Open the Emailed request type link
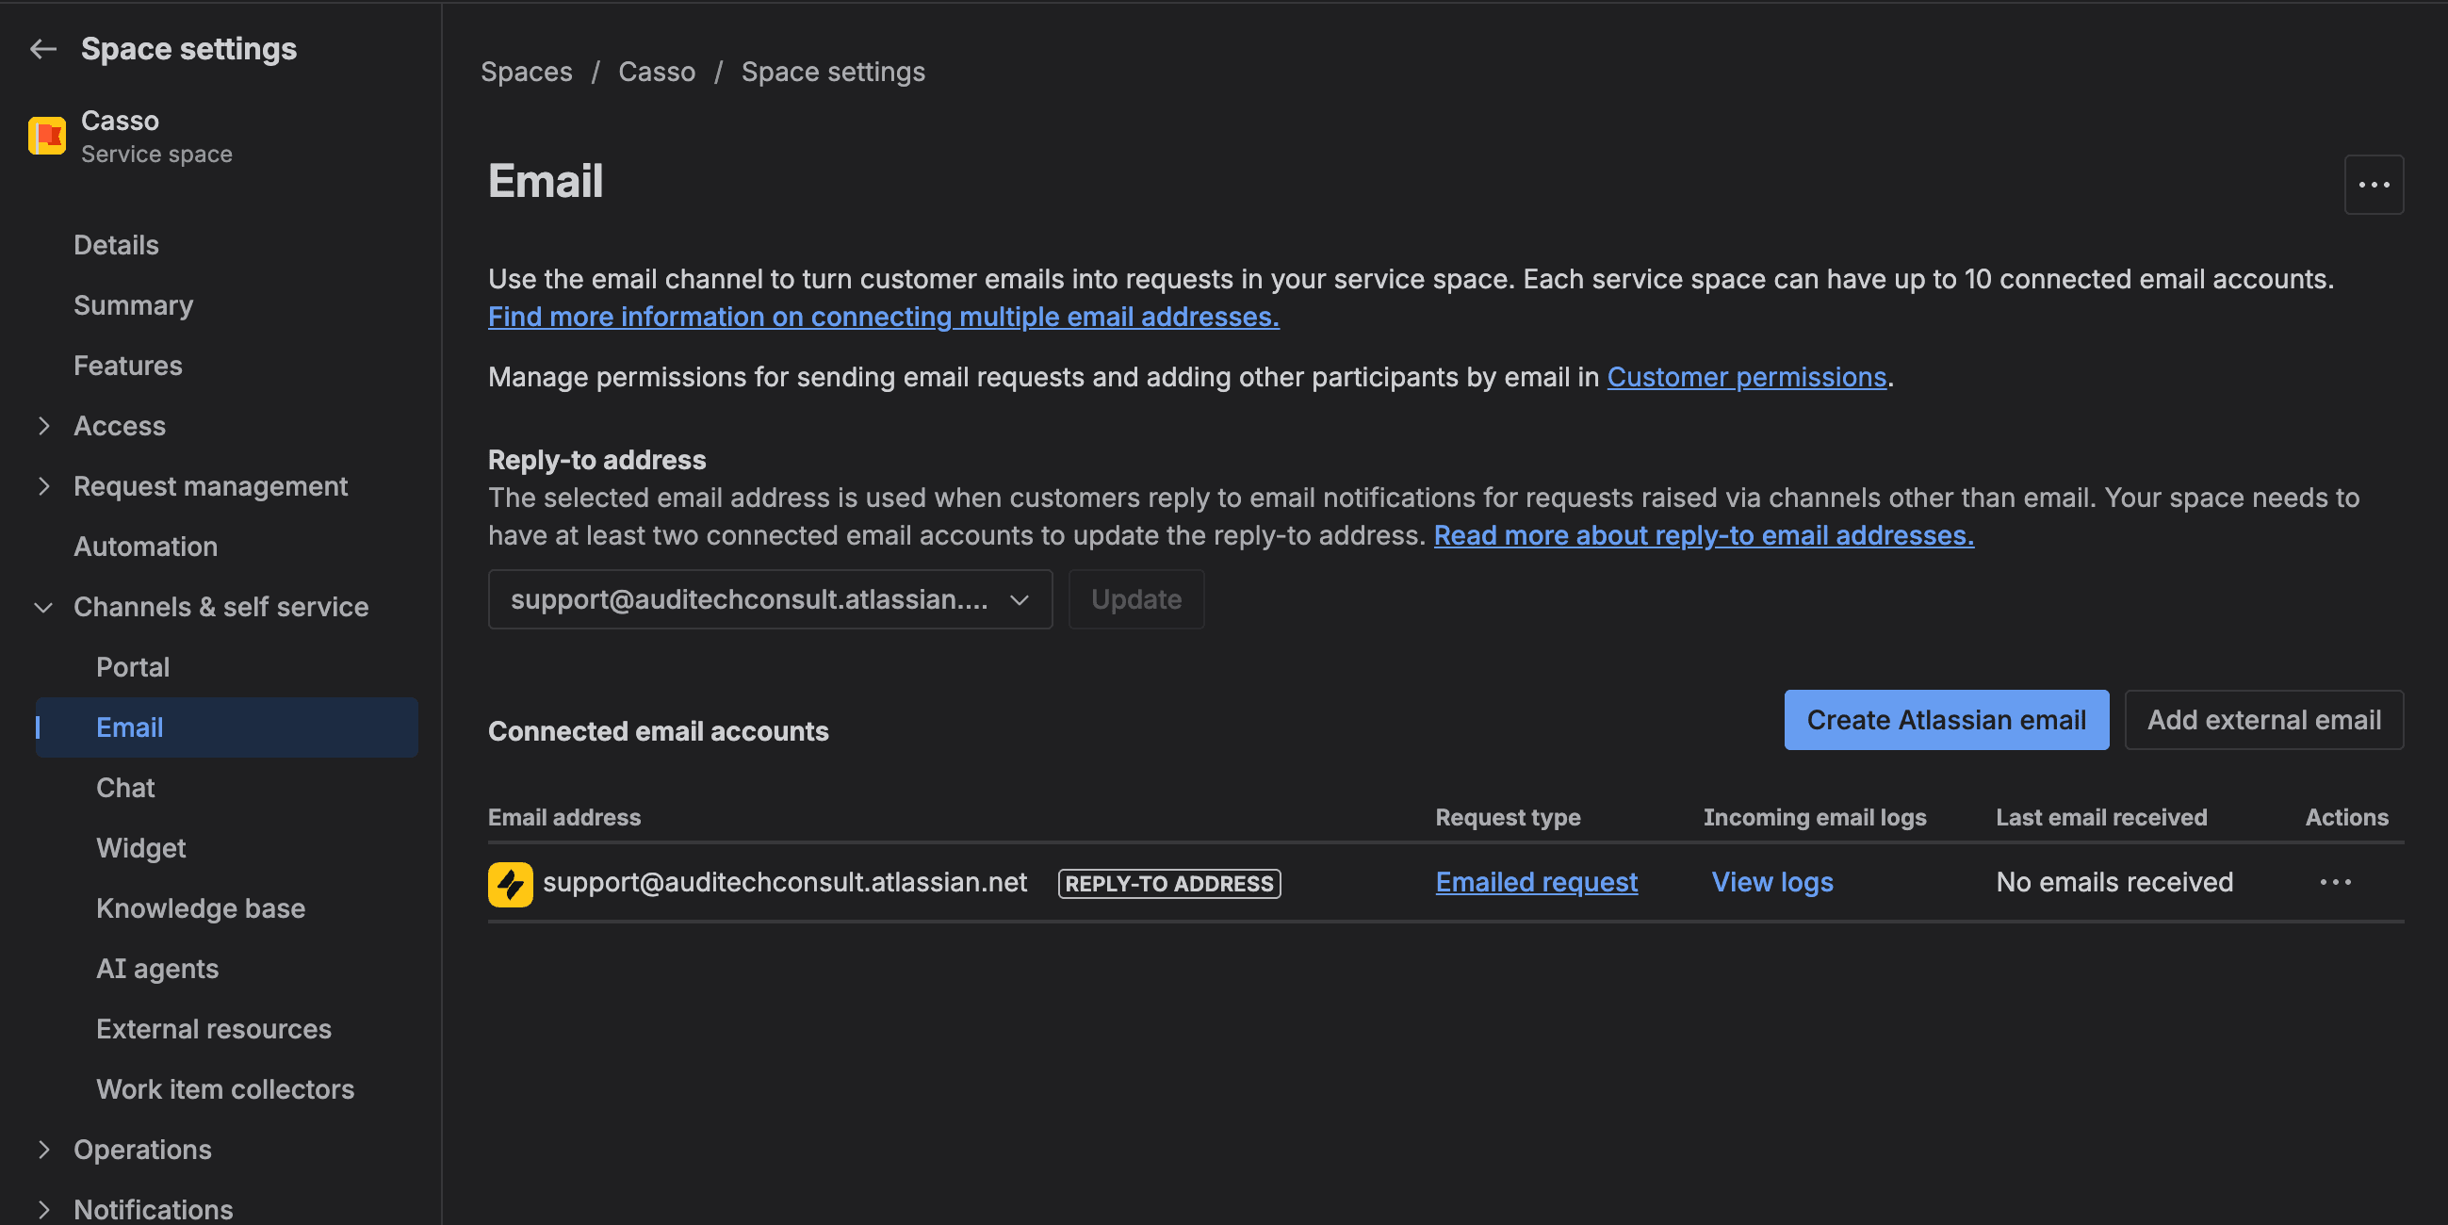Viewport: 2448px width, 1225px height. [1536, 882]
